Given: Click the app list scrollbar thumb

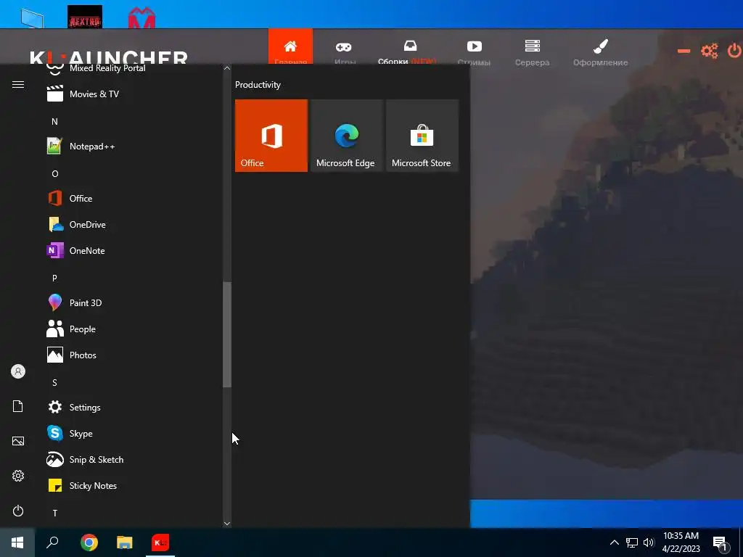Looking at the screenshot, I should tap(227, 334).
